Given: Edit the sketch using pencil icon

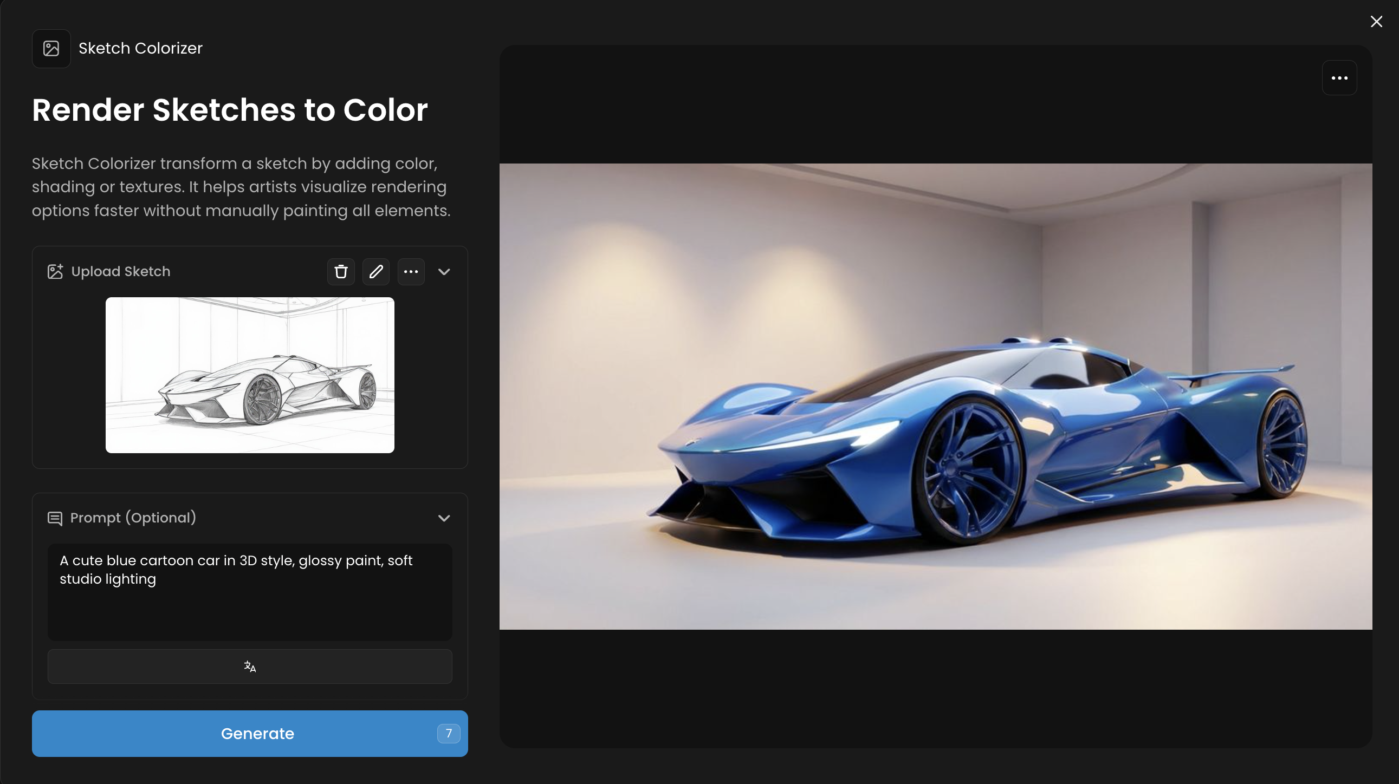Looking at the screenshot, I should pos(376,271).
